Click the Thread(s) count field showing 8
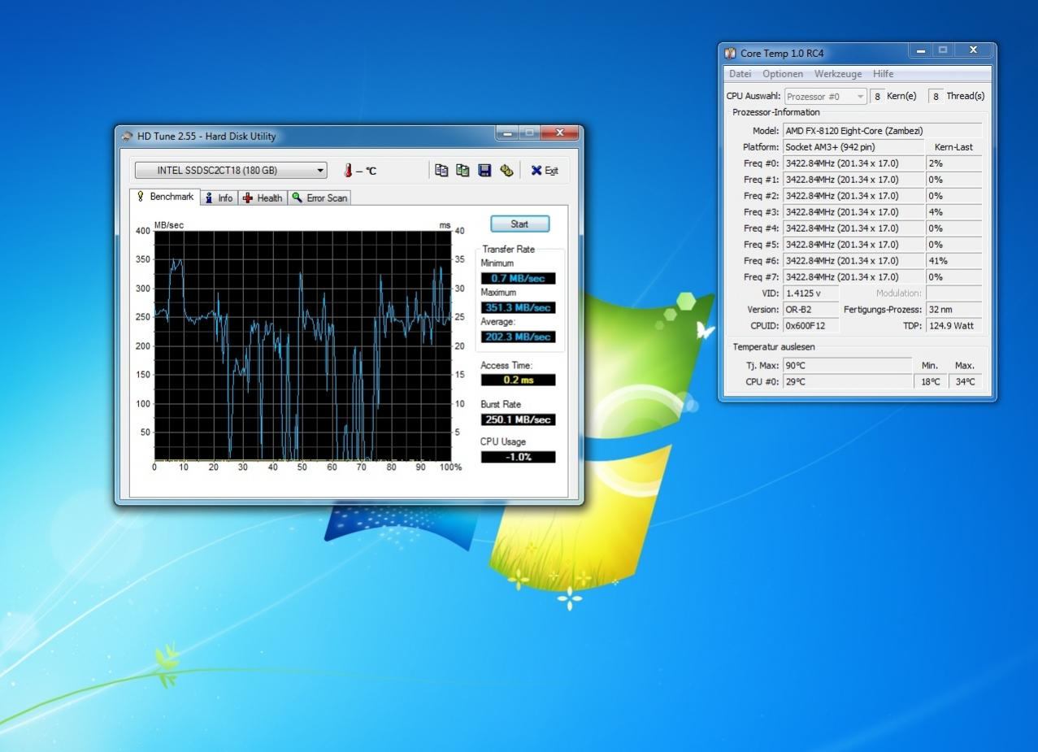The height and width of the screenshot is (752, 1038). tap(936, 96)
